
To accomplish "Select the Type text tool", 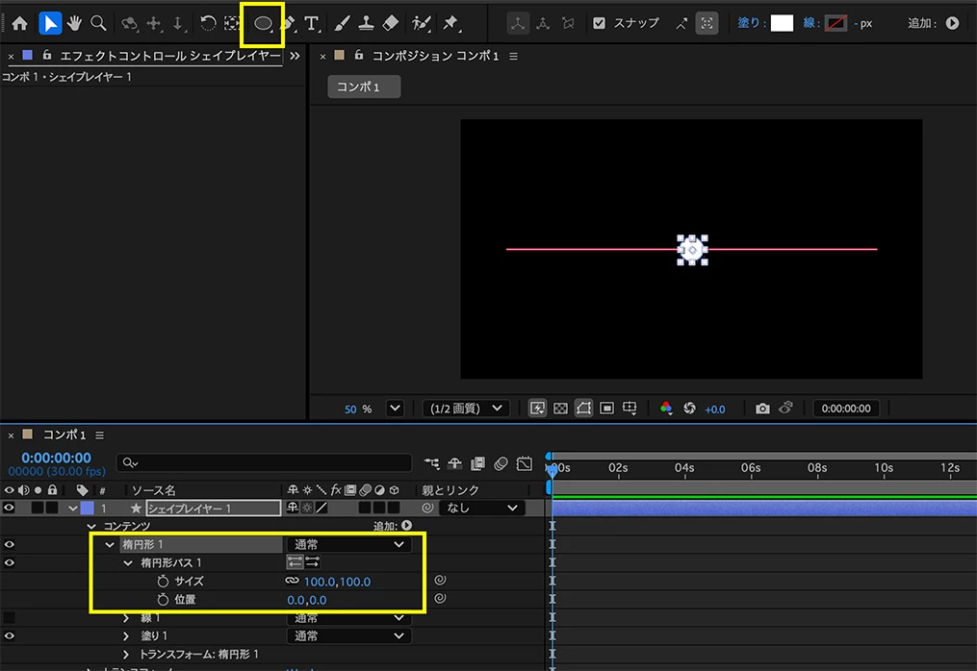I will tap(312, 24).
